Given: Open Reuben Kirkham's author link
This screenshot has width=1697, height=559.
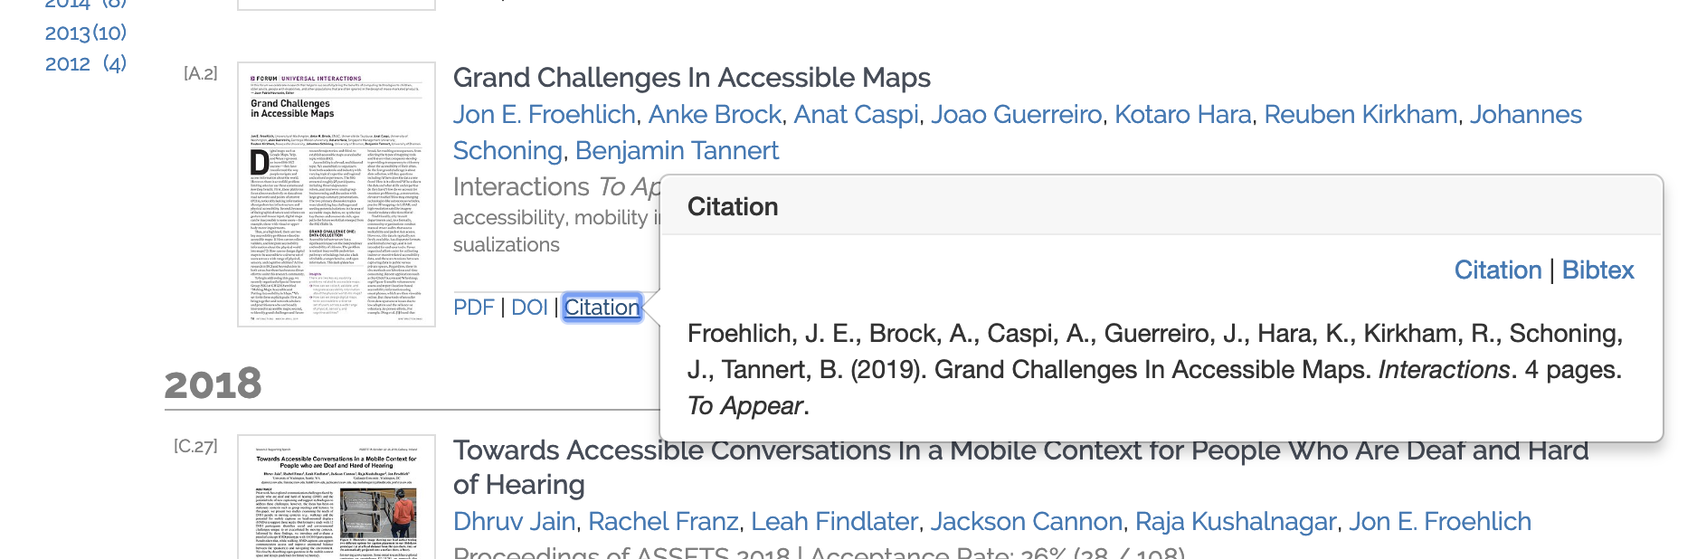Looking at the screenshot, I should 1360,114.
